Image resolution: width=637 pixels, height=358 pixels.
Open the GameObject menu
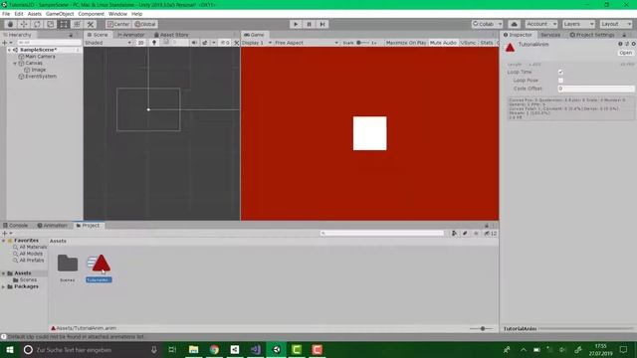60,14
